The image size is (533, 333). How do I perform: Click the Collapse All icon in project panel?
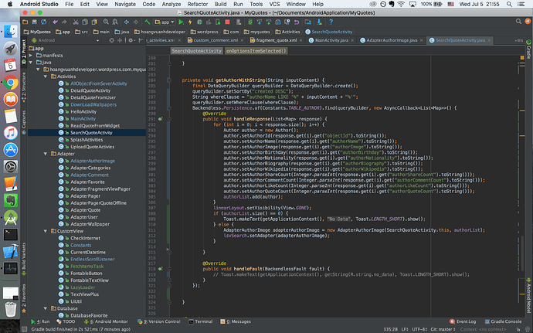pyautogui.click(x=120, y=40)
